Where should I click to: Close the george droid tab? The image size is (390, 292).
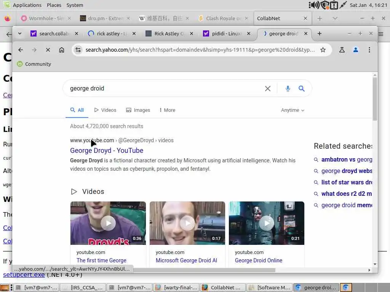point(306,33)
